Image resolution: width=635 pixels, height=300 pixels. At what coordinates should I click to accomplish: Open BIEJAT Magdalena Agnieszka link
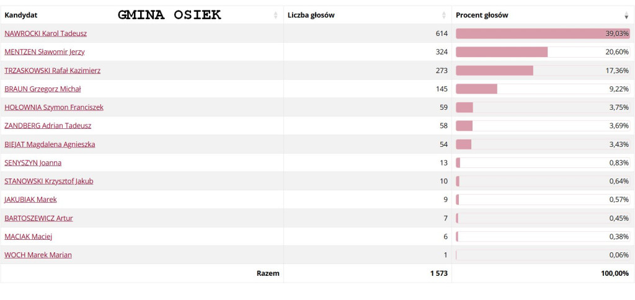click(50, 144)
